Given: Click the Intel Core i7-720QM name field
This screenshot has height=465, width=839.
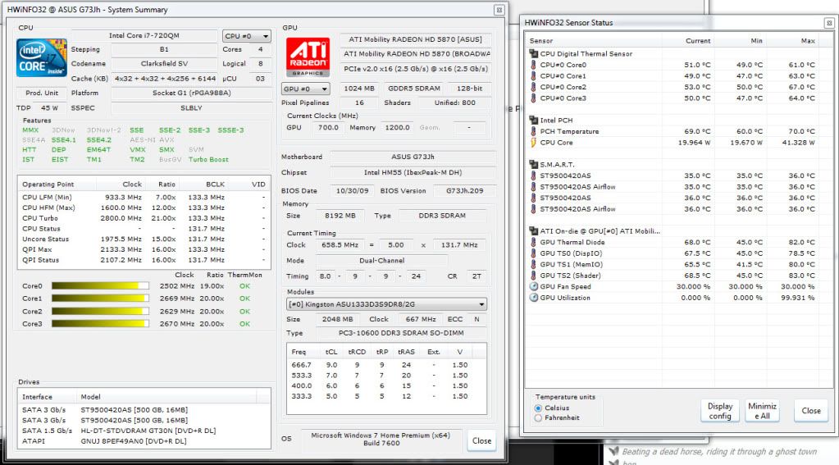Looking at the screenshot, I should pos(144,36).
